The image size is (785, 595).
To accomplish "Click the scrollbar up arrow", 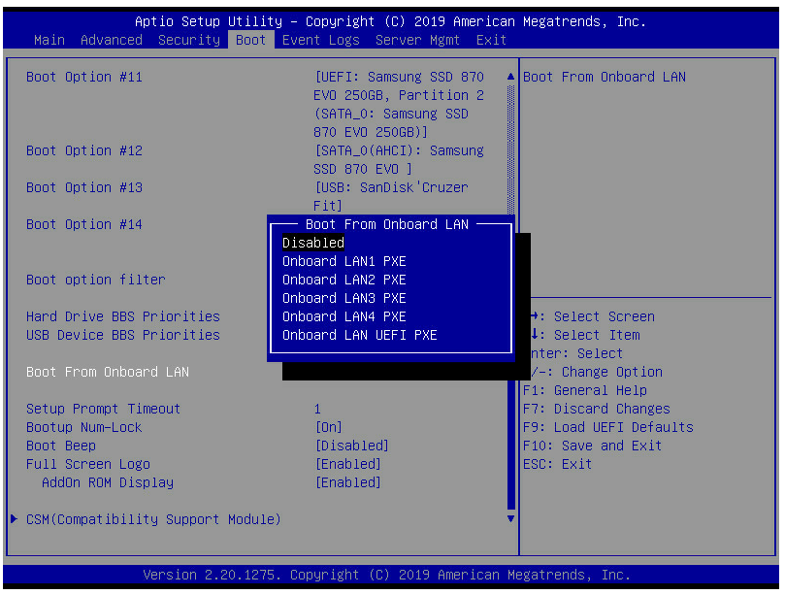I will click(510, 77).
